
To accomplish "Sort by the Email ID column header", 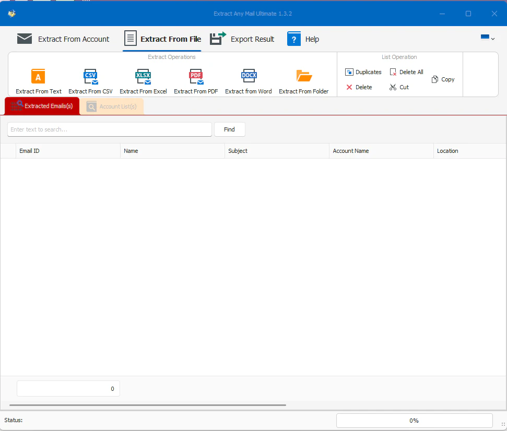I will 68,151.
